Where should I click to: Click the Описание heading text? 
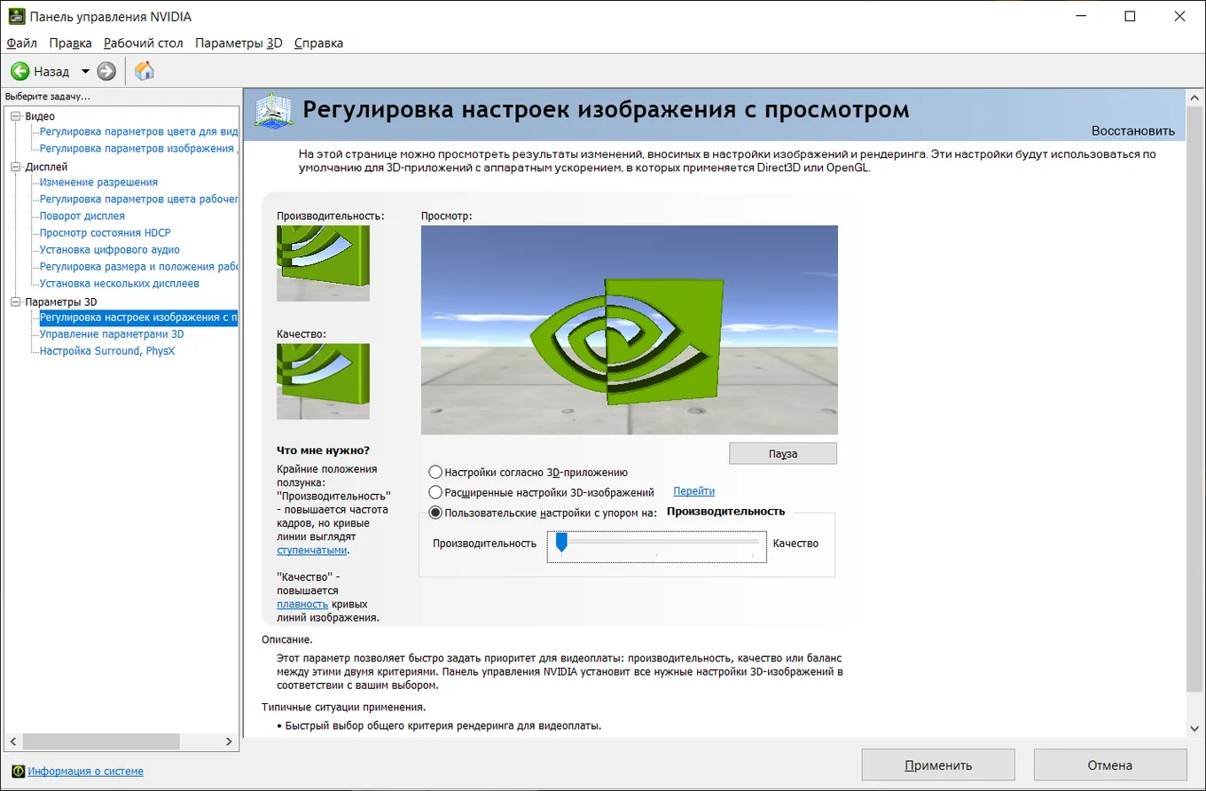tap(287, 638)
